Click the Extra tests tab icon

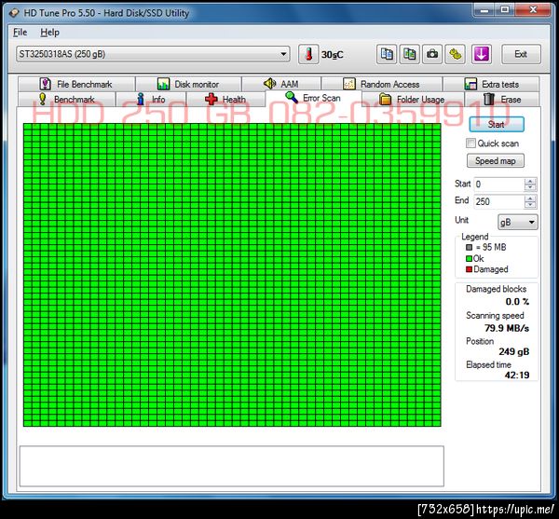470,84
